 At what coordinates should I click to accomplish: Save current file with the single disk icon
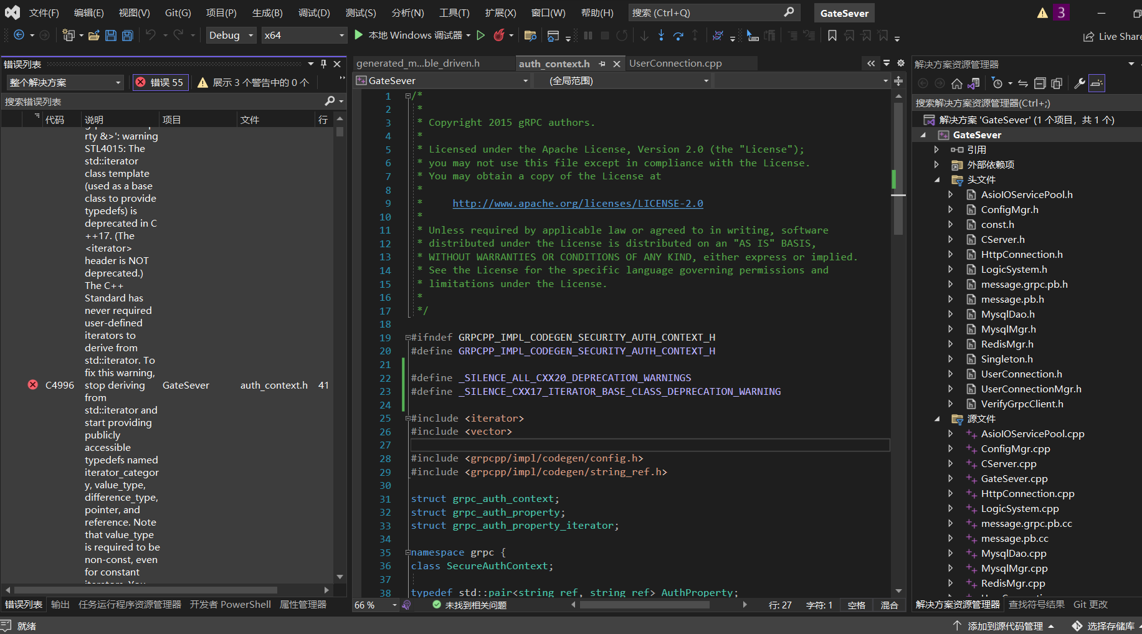click(x=111, y=35)
